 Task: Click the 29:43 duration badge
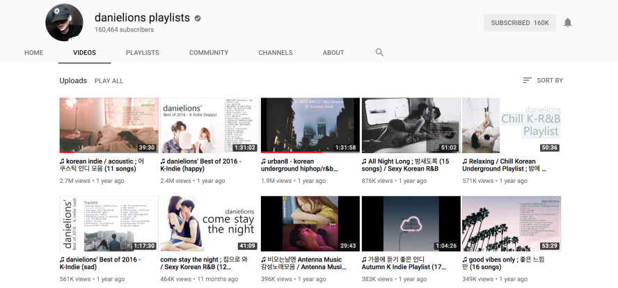click(x=348, y=246)
